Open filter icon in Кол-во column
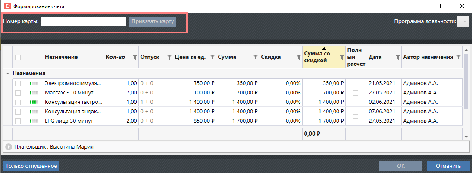The width and height of the screenshot is (472, 173). [134, 57]
